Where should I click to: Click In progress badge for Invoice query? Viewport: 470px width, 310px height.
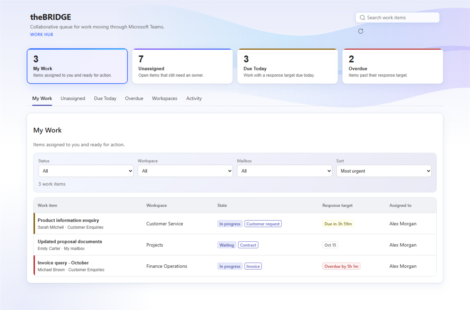230,266
